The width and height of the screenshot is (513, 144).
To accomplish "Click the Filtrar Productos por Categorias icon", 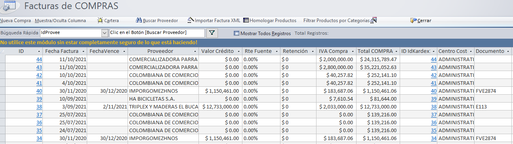I will pyautogui.click(x=373, y=21).
